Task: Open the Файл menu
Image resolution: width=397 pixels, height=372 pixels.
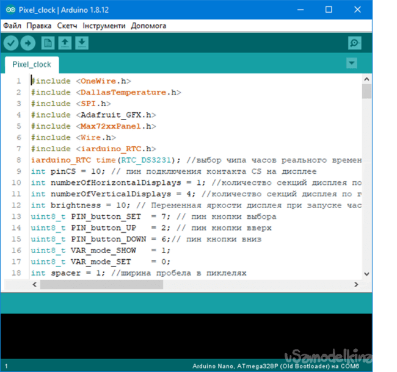Action: coord(12,26)
